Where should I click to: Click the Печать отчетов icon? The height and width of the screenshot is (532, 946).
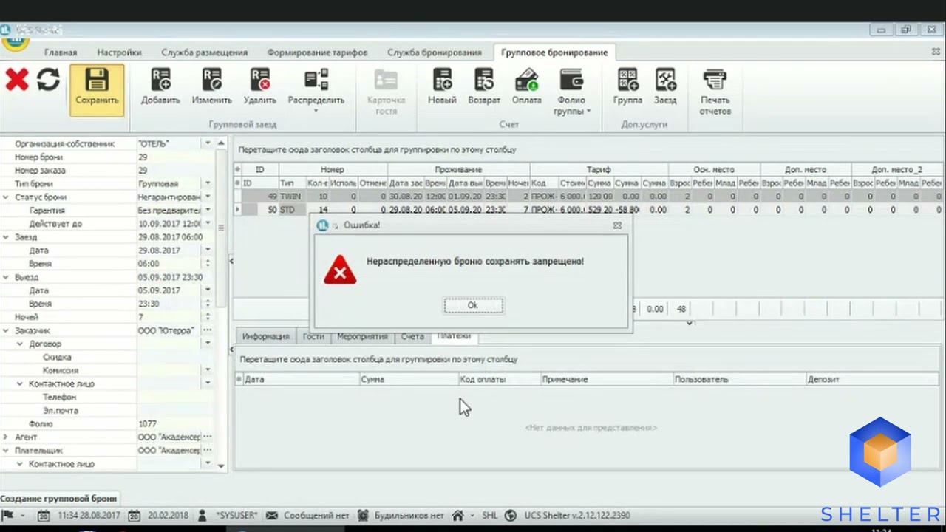click(x=715, y=80)
